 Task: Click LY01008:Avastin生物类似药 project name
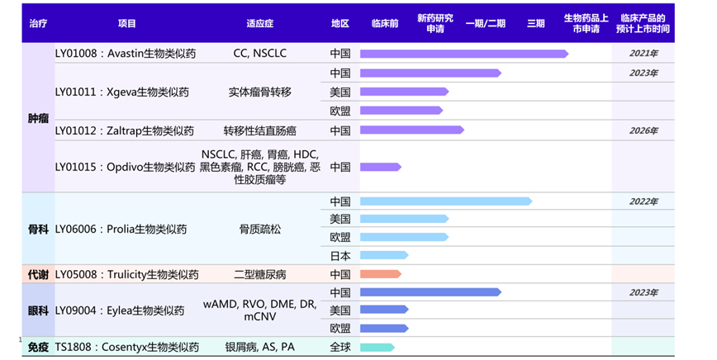click(x=126, y=54)
